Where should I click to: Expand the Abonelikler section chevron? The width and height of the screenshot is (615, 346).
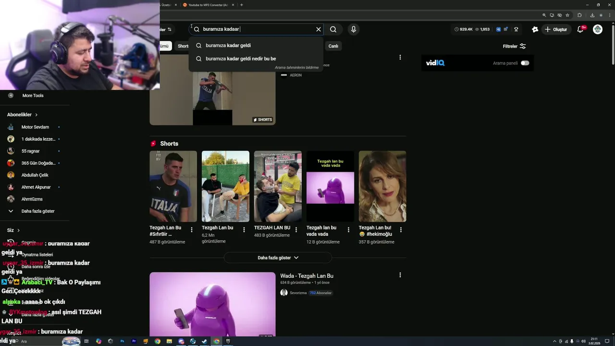point(36,115)
